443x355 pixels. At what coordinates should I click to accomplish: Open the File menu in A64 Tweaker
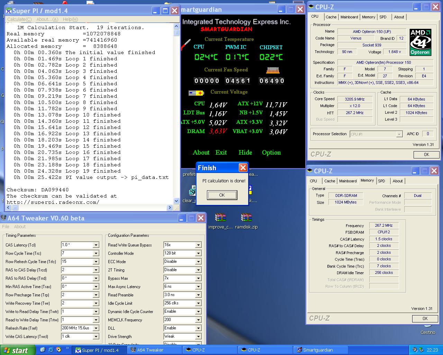[x=6, y=226]
